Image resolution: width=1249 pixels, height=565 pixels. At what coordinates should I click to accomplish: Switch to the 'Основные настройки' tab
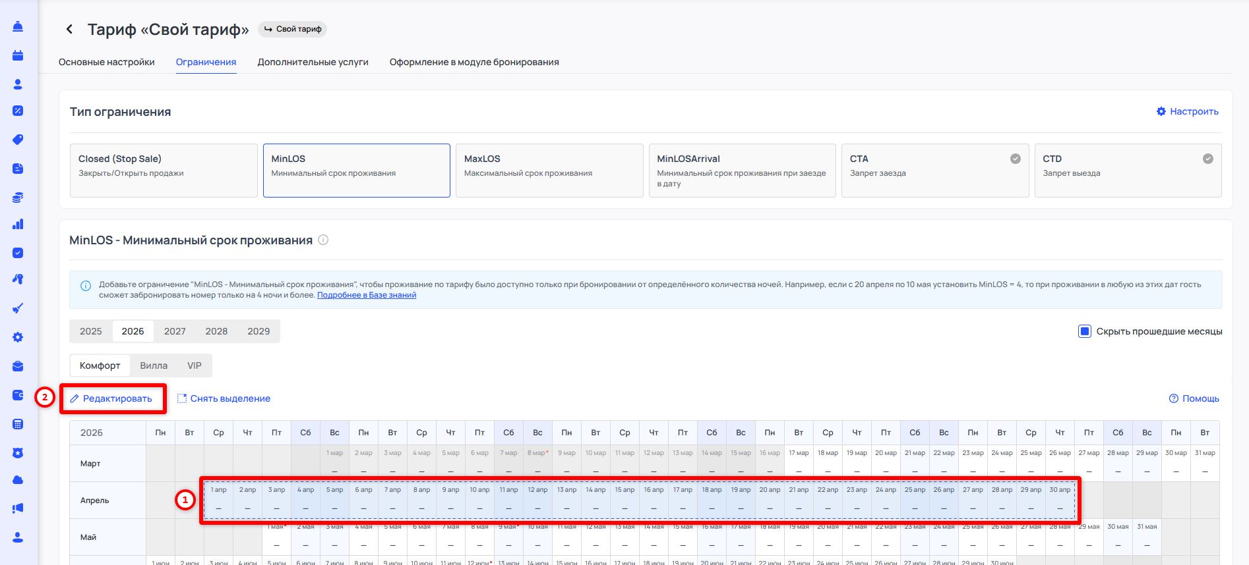pos(107,62)
